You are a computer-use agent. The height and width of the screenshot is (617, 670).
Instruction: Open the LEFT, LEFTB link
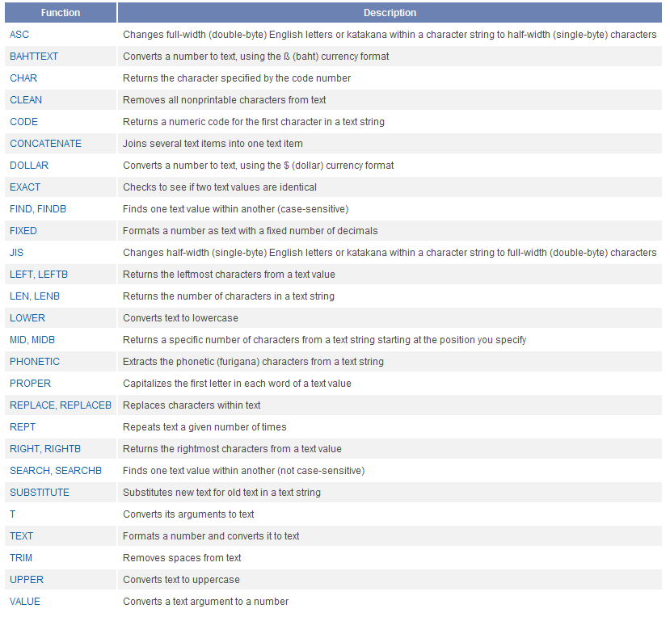pos(39,274)
